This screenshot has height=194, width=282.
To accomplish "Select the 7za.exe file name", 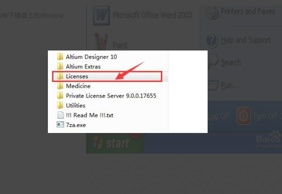I will tap(76, 125).
